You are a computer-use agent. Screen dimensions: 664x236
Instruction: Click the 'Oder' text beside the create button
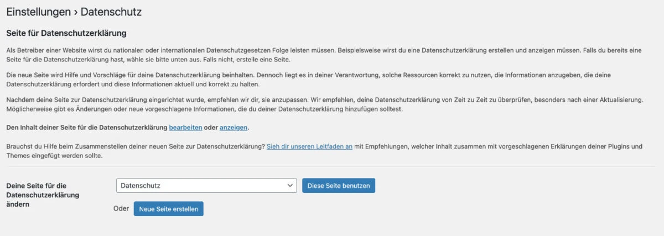pos(121,209)
